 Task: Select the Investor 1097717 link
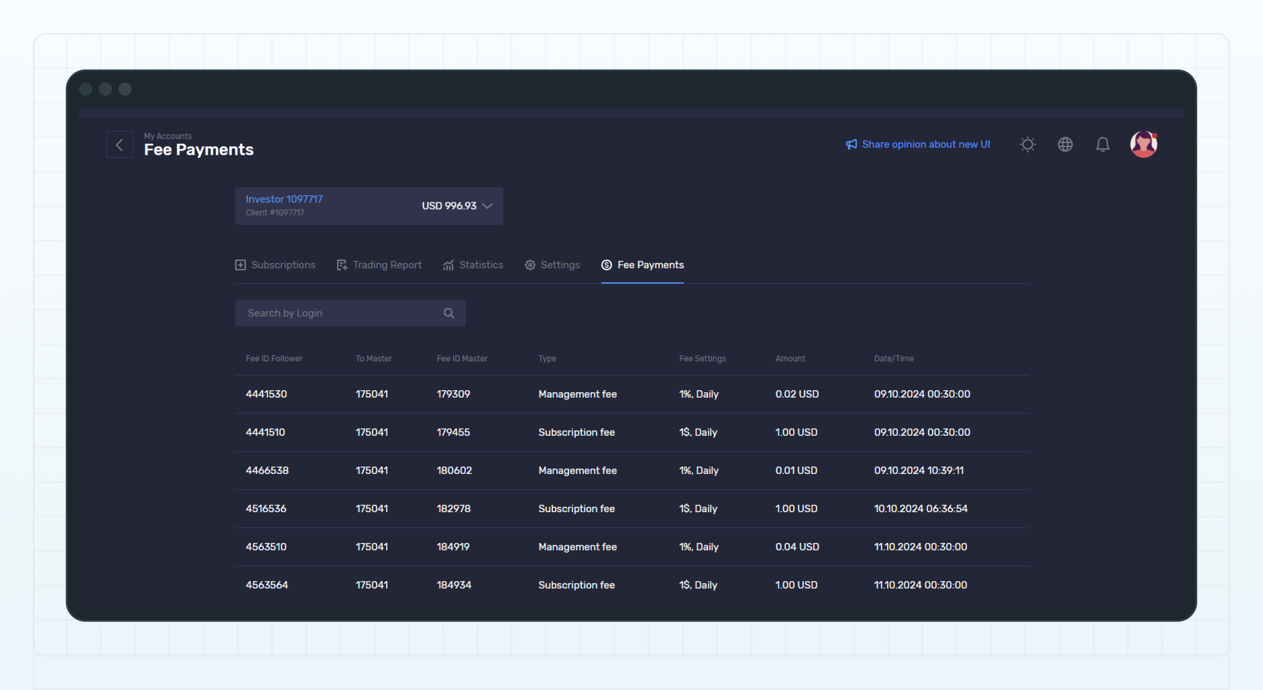point(284,199)
